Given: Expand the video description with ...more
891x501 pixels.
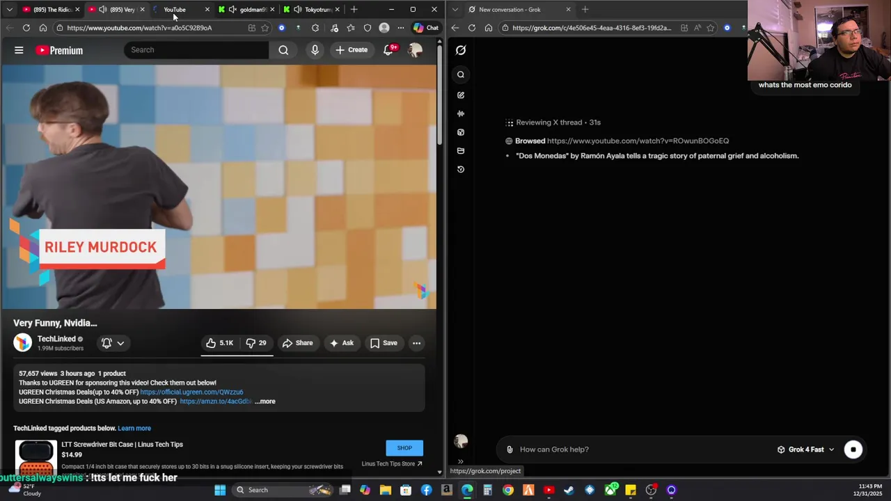Looking at the screenshot, I should (x=265, y=401).
